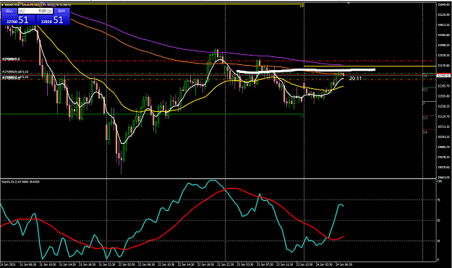Click the 32810 buy price tile
452x268 pixels.
53,20
